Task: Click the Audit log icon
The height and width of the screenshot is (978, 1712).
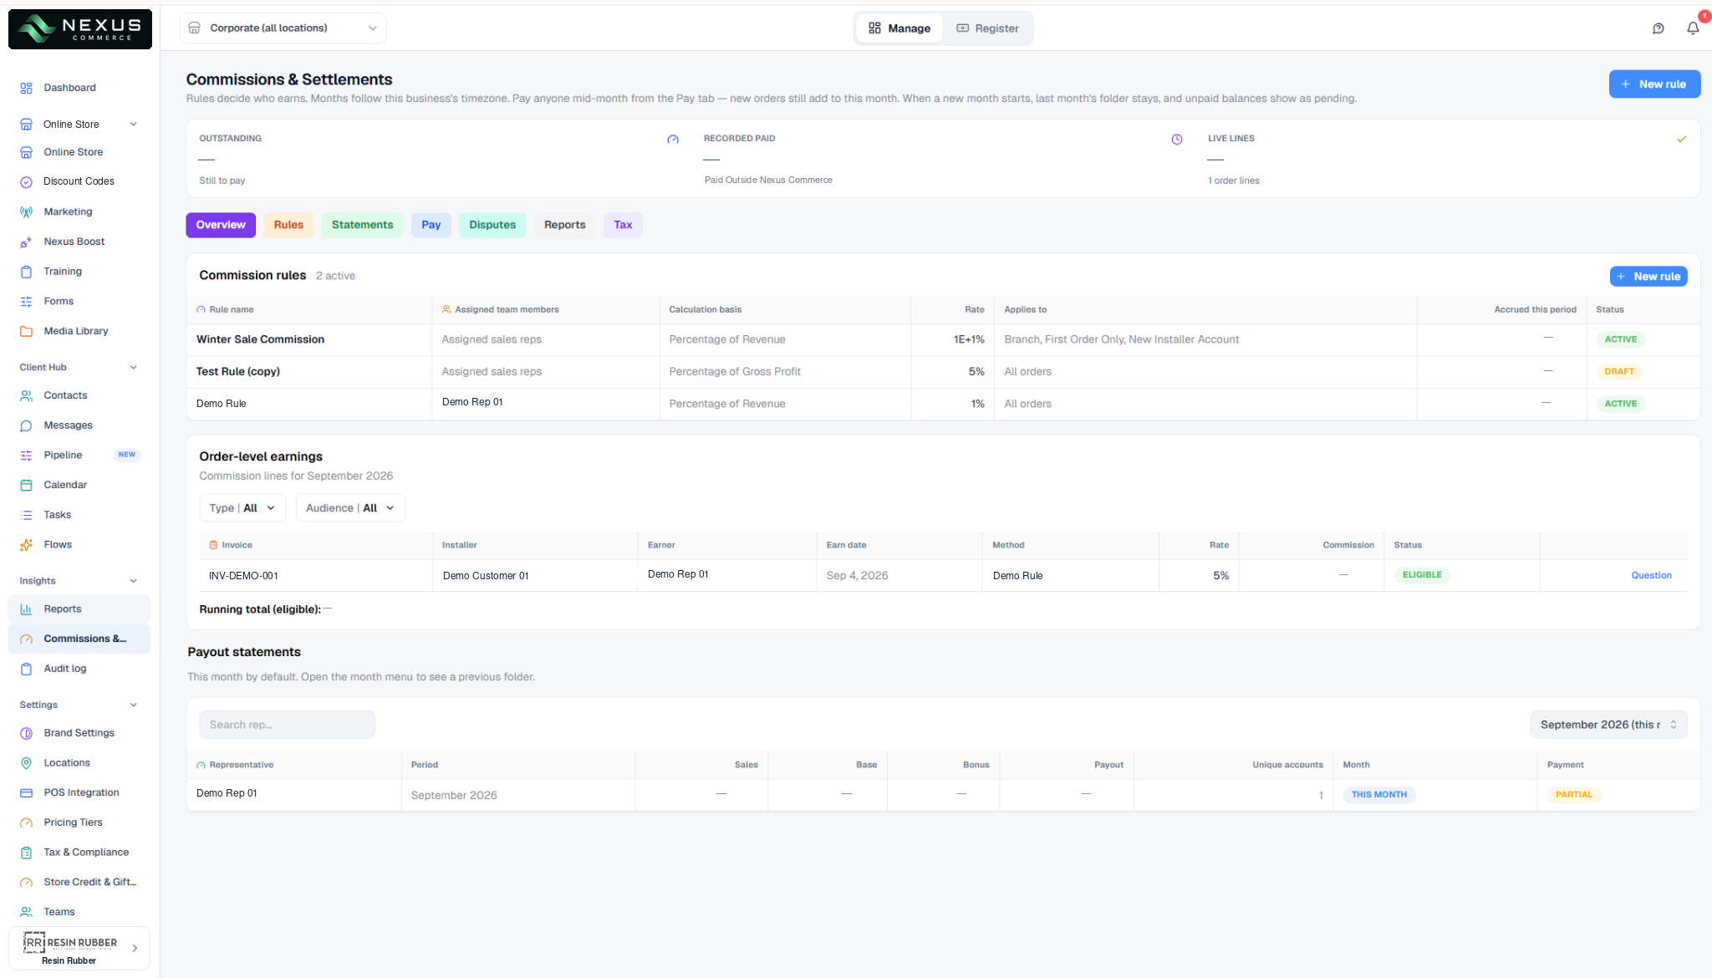Action: click(26, 669)
